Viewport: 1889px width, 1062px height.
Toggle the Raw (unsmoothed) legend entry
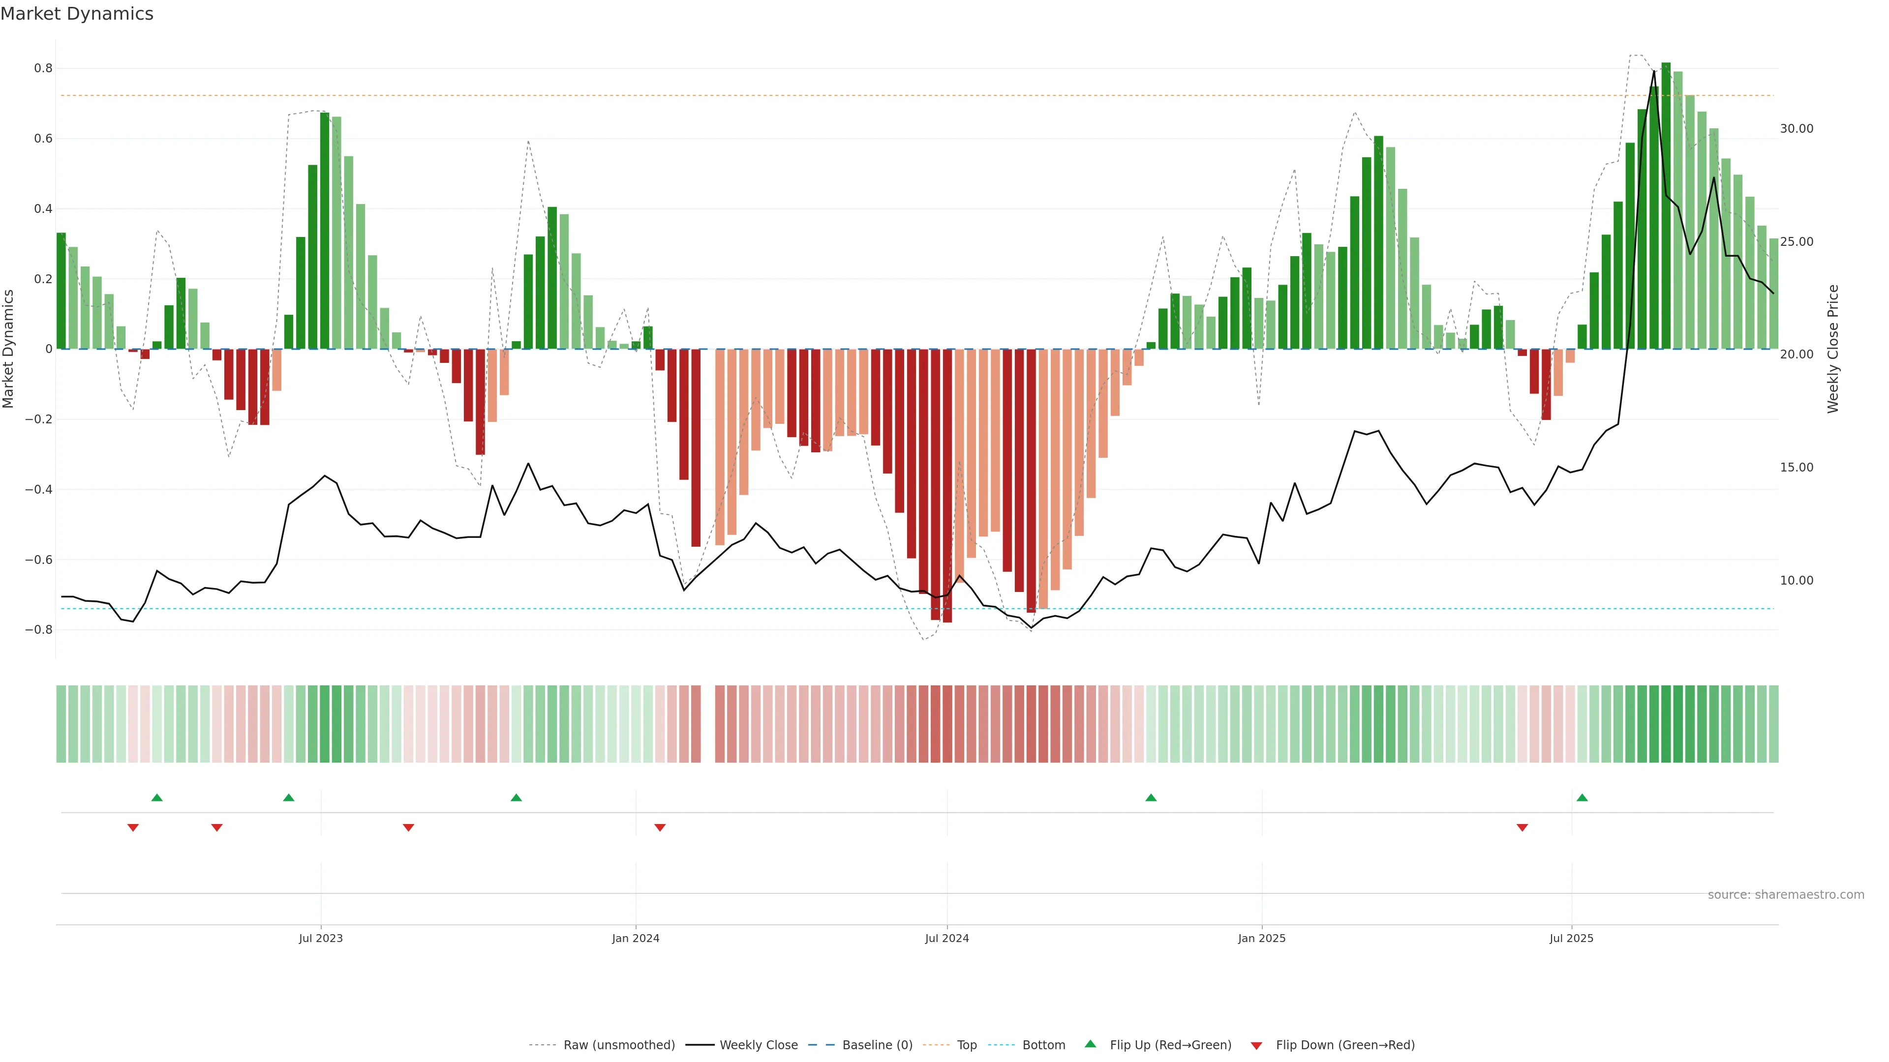point(618,1045)
